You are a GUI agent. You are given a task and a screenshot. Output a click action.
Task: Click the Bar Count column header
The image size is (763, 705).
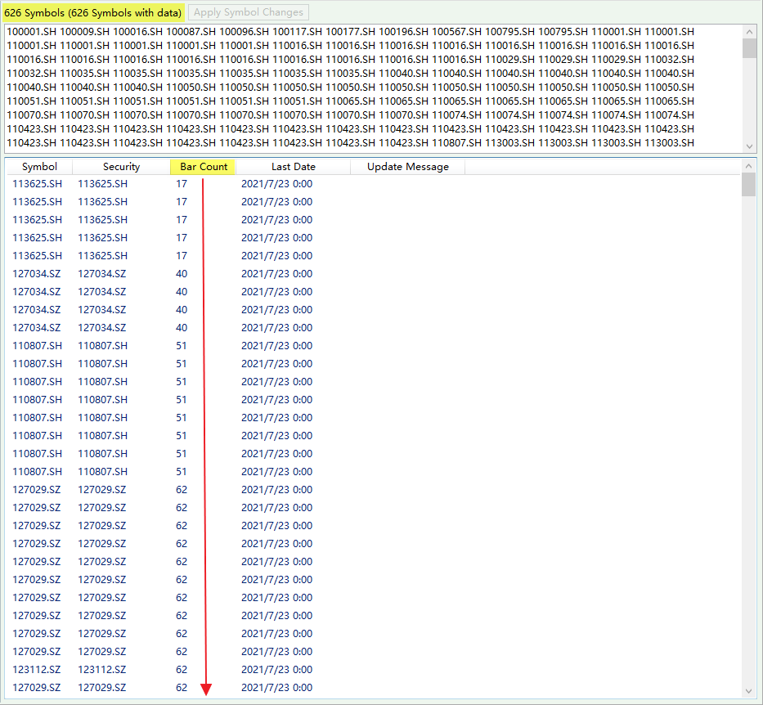tap(204, 167)
